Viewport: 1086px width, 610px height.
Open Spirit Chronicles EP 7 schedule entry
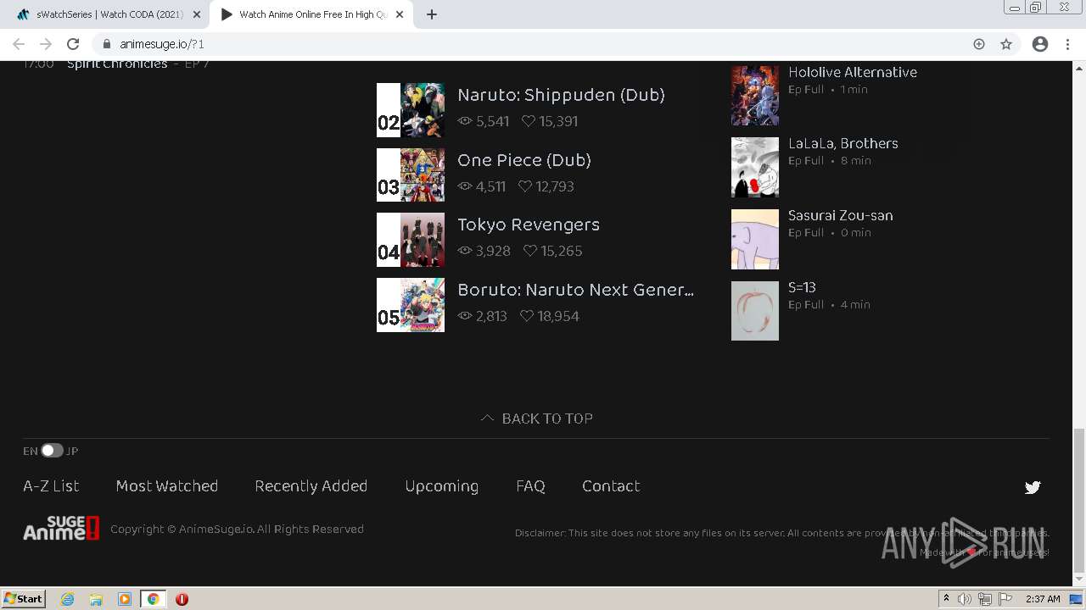(116, 64)
